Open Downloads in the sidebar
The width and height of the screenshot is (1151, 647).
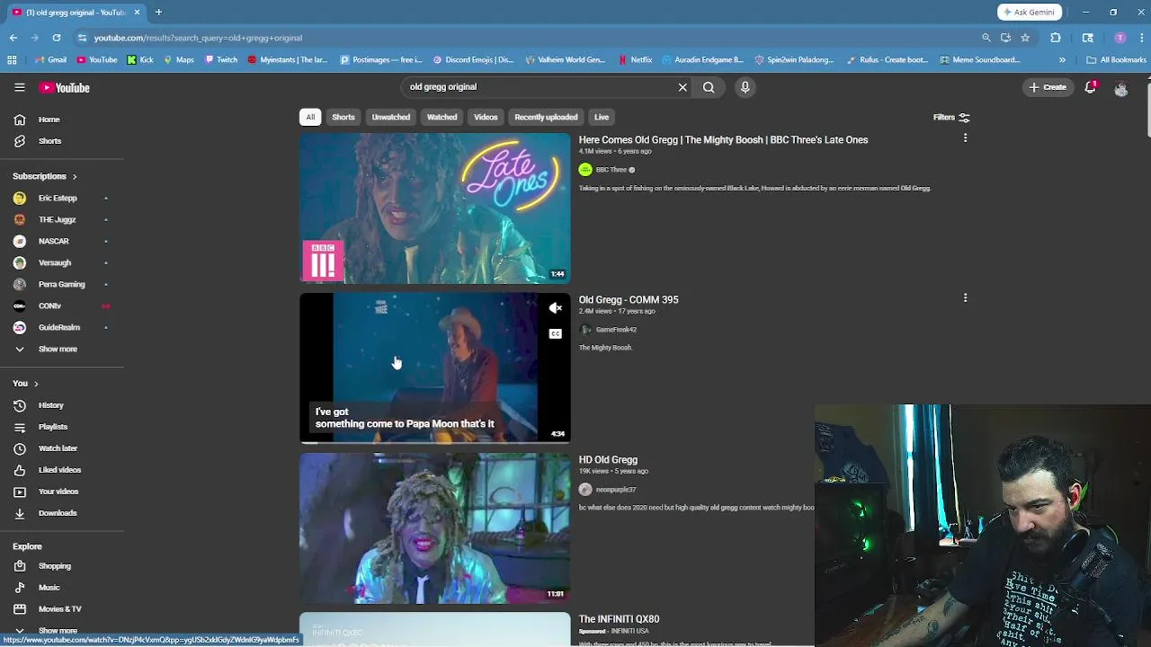pos(57,513)
